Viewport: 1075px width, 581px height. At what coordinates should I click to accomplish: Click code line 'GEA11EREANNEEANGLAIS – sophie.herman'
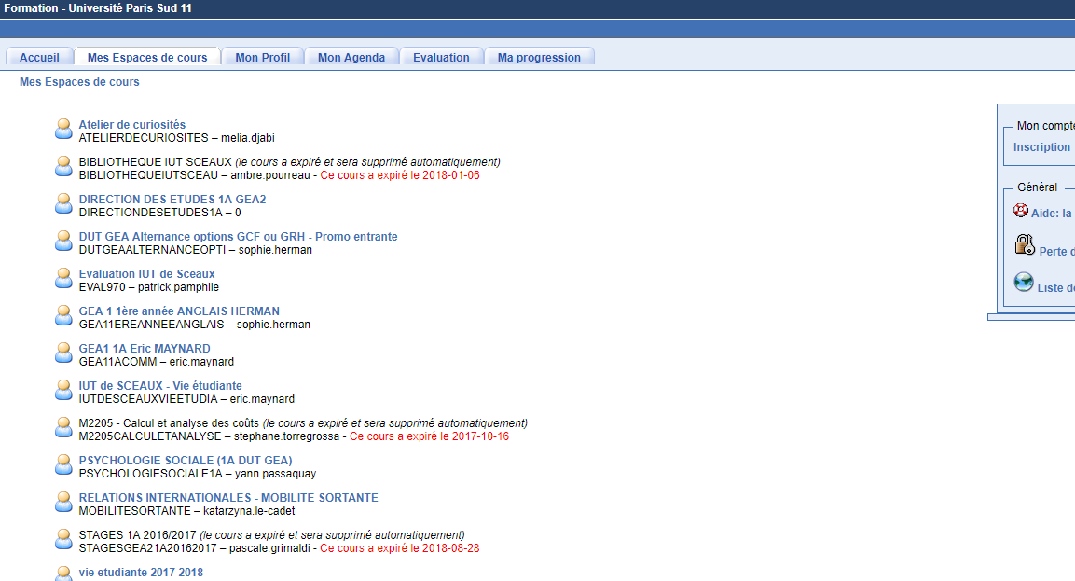195,325
